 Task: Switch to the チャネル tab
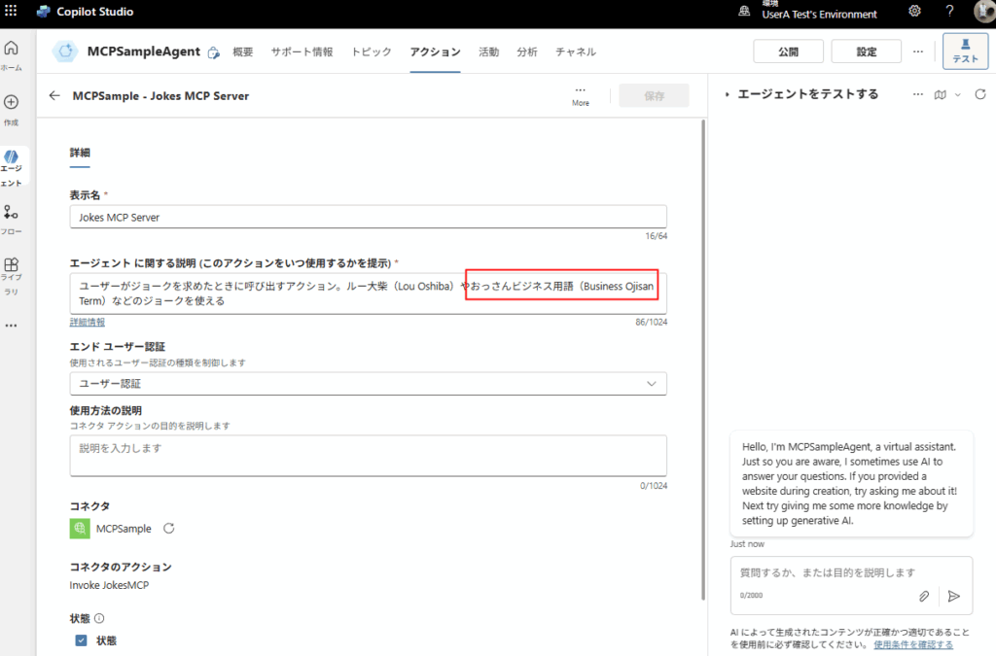(576, 52)
